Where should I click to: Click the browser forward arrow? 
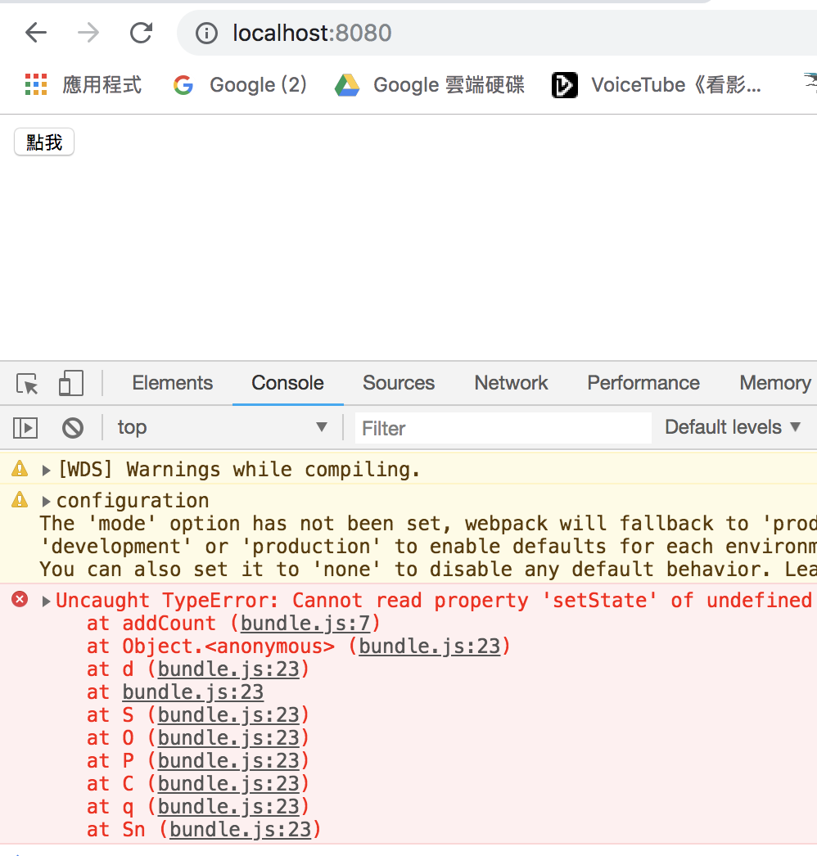pos(88,33)
